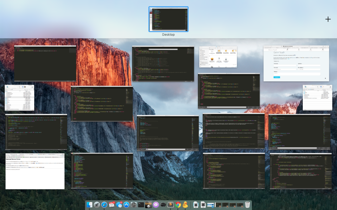Click the printer icon in the Dock

pyautogui.click(x=163, y=205)
